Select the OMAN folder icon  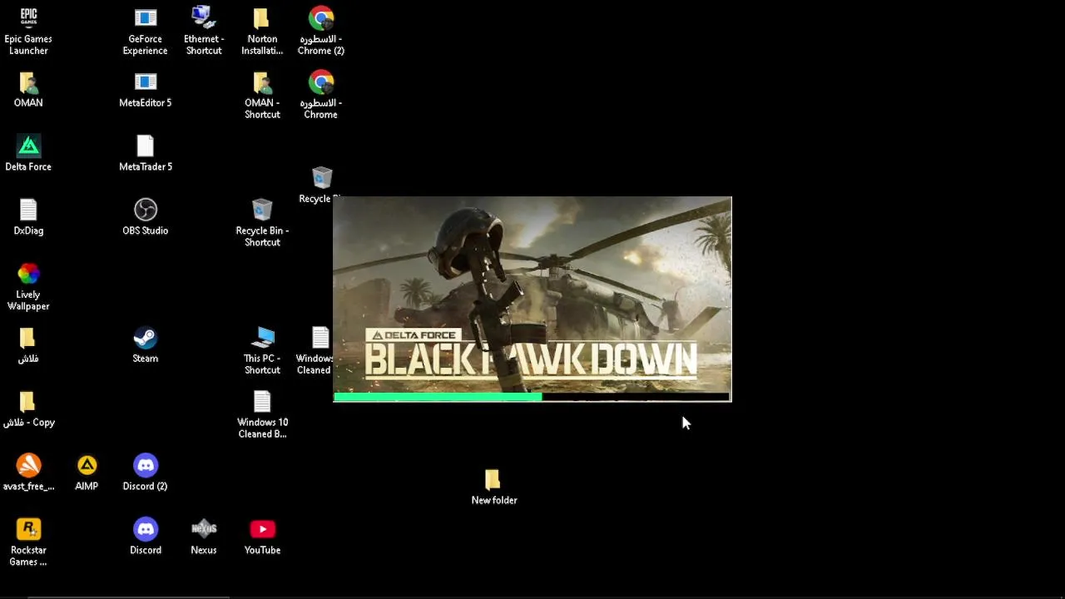(28, 90)
